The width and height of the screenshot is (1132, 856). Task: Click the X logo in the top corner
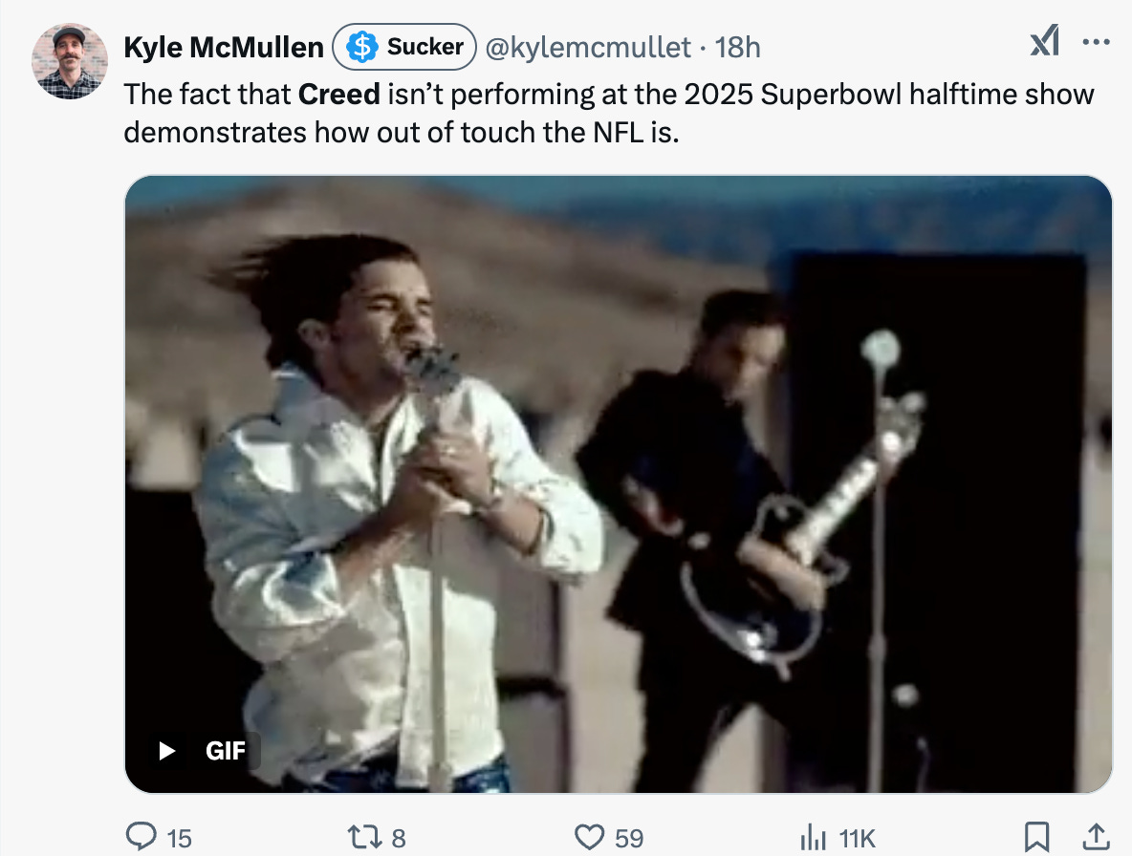pos(1045,43)
